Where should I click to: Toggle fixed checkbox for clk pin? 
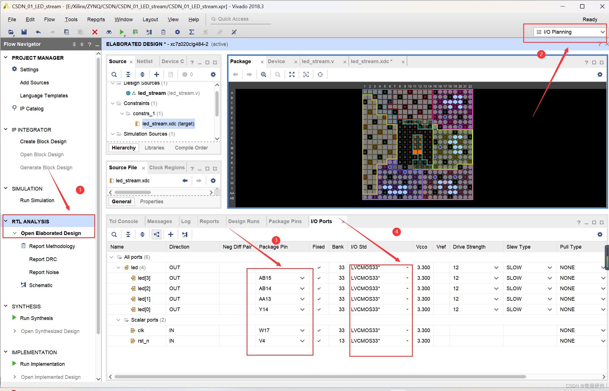319,330
